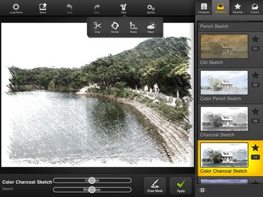263x197 pixels.
Task: Select the Color Pencil Sketch thumbnail
Action: pyautogui.click(x=224, y=82)
